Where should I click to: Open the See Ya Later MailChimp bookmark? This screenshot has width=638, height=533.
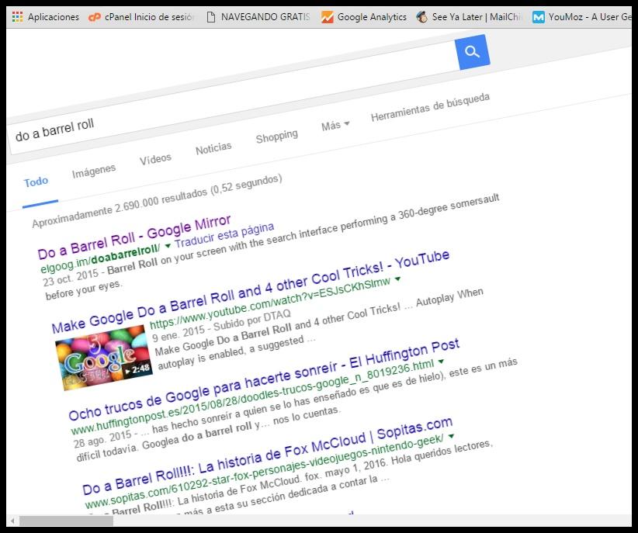(466, 16)
